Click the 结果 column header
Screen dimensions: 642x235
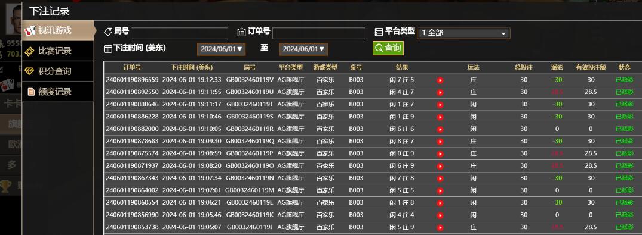click(x=402, y=67)
